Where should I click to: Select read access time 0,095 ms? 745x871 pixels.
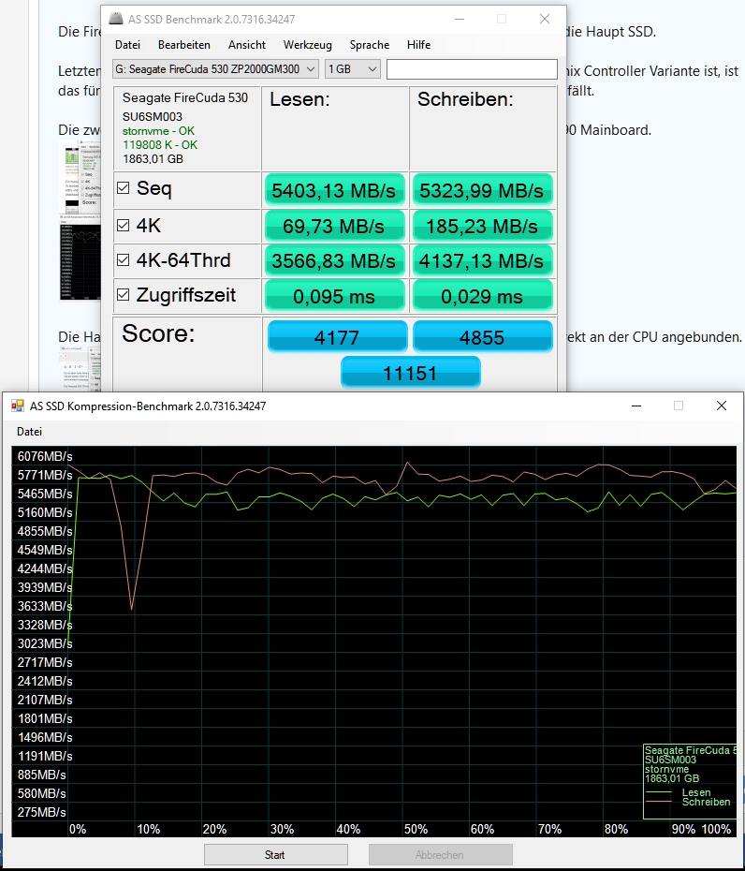click(333, 296)
